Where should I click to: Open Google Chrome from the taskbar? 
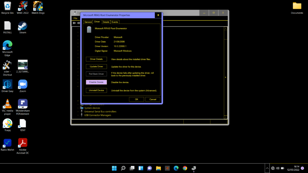click(184, 168)
